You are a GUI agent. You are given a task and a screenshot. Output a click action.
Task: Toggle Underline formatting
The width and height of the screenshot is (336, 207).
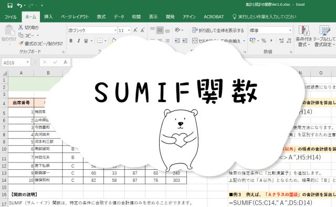click(x=86, y=41)
